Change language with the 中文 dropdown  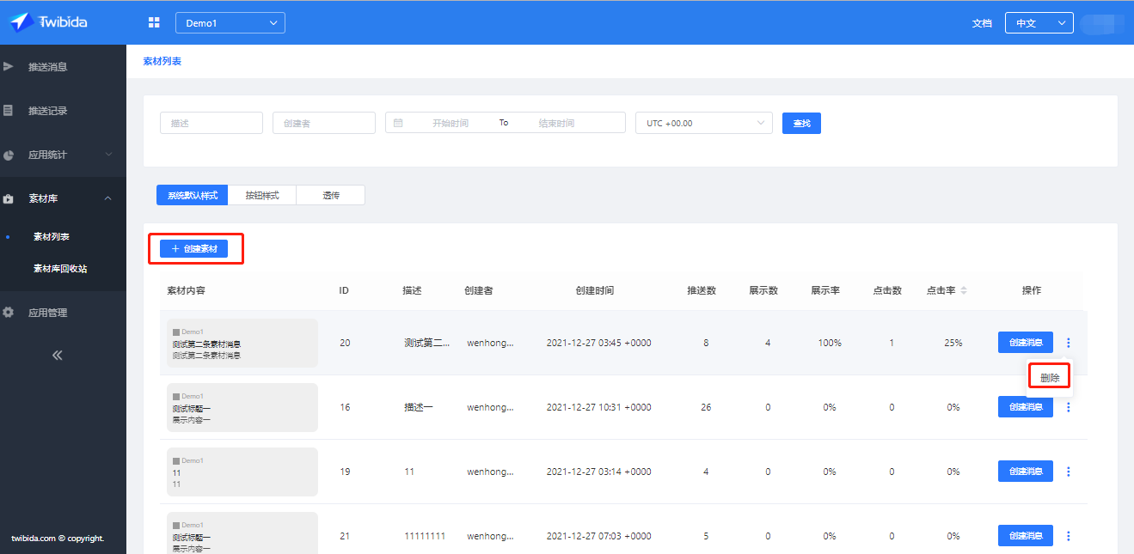pyautogui.click(x=1039, y=23)
